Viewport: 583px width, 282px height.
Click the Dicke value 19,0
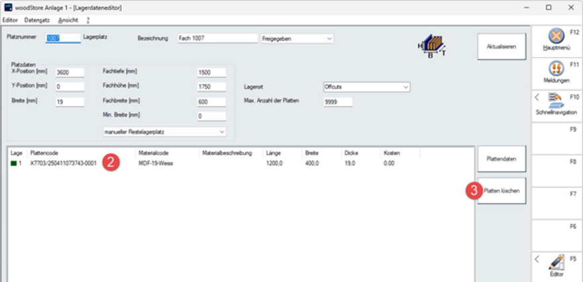point(350,164)
